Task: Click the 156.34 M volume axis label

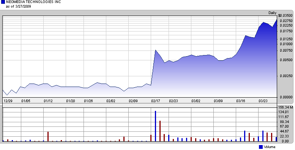Action: pos(286,107)
